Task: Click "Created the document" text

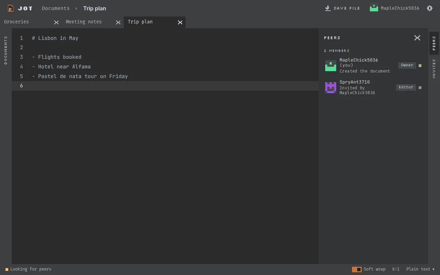Action: (x=365, y=71)
